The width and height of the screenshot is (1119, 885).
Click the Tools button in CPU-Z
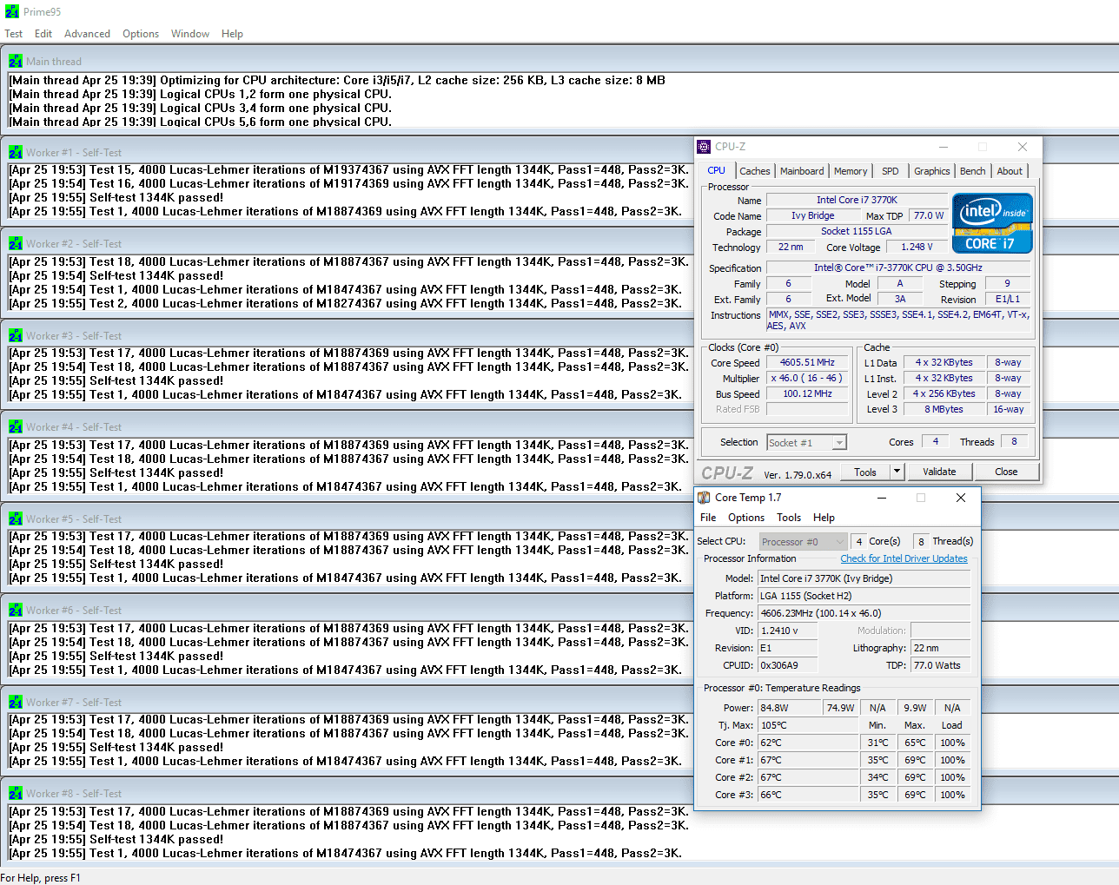(865, 472)
